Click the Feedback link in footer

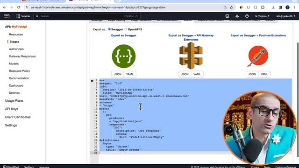(x=29, y=167)
